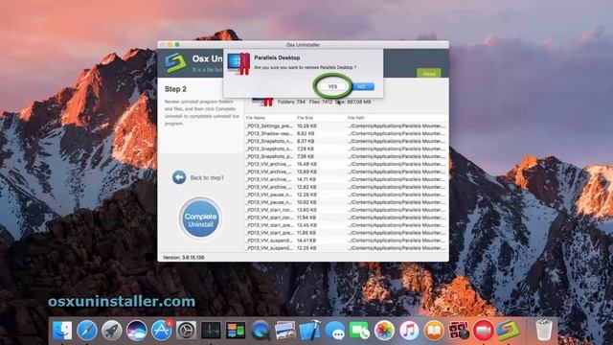Click the Parallels Desktop icon in dialog

(x=238, y=64)
